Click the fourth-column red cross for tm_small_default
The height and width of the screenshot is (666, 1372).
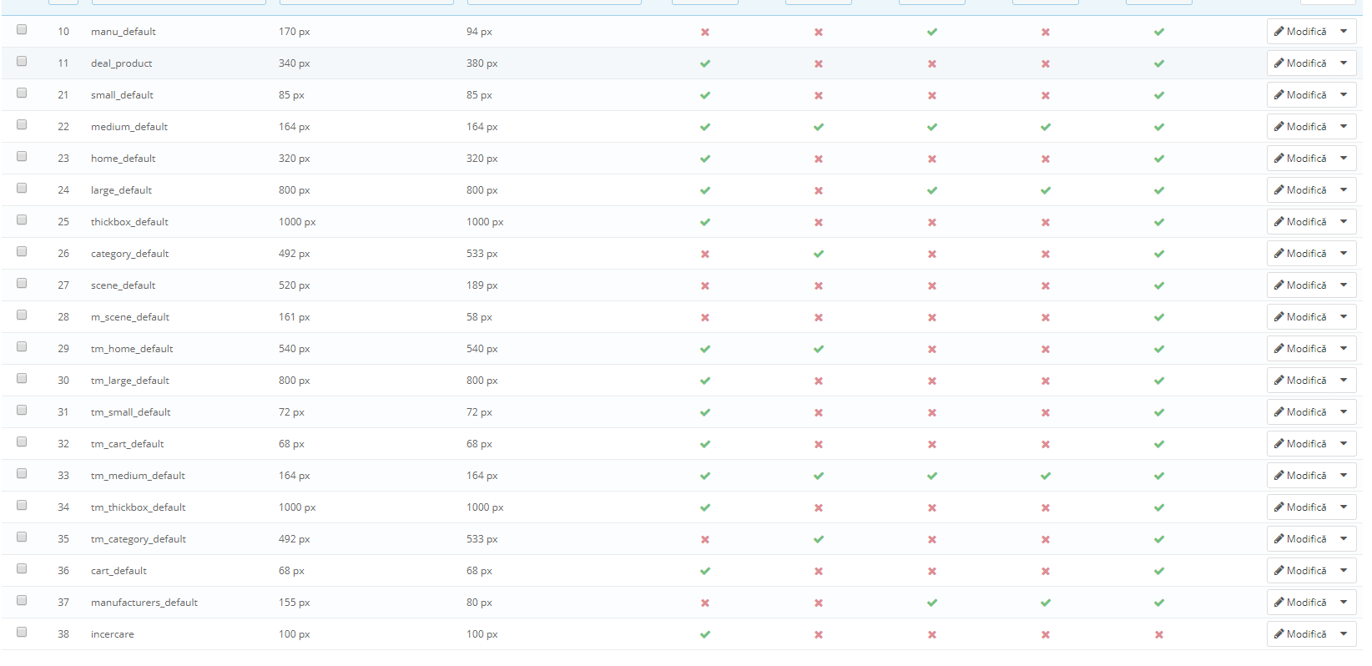click(1046, 412)
